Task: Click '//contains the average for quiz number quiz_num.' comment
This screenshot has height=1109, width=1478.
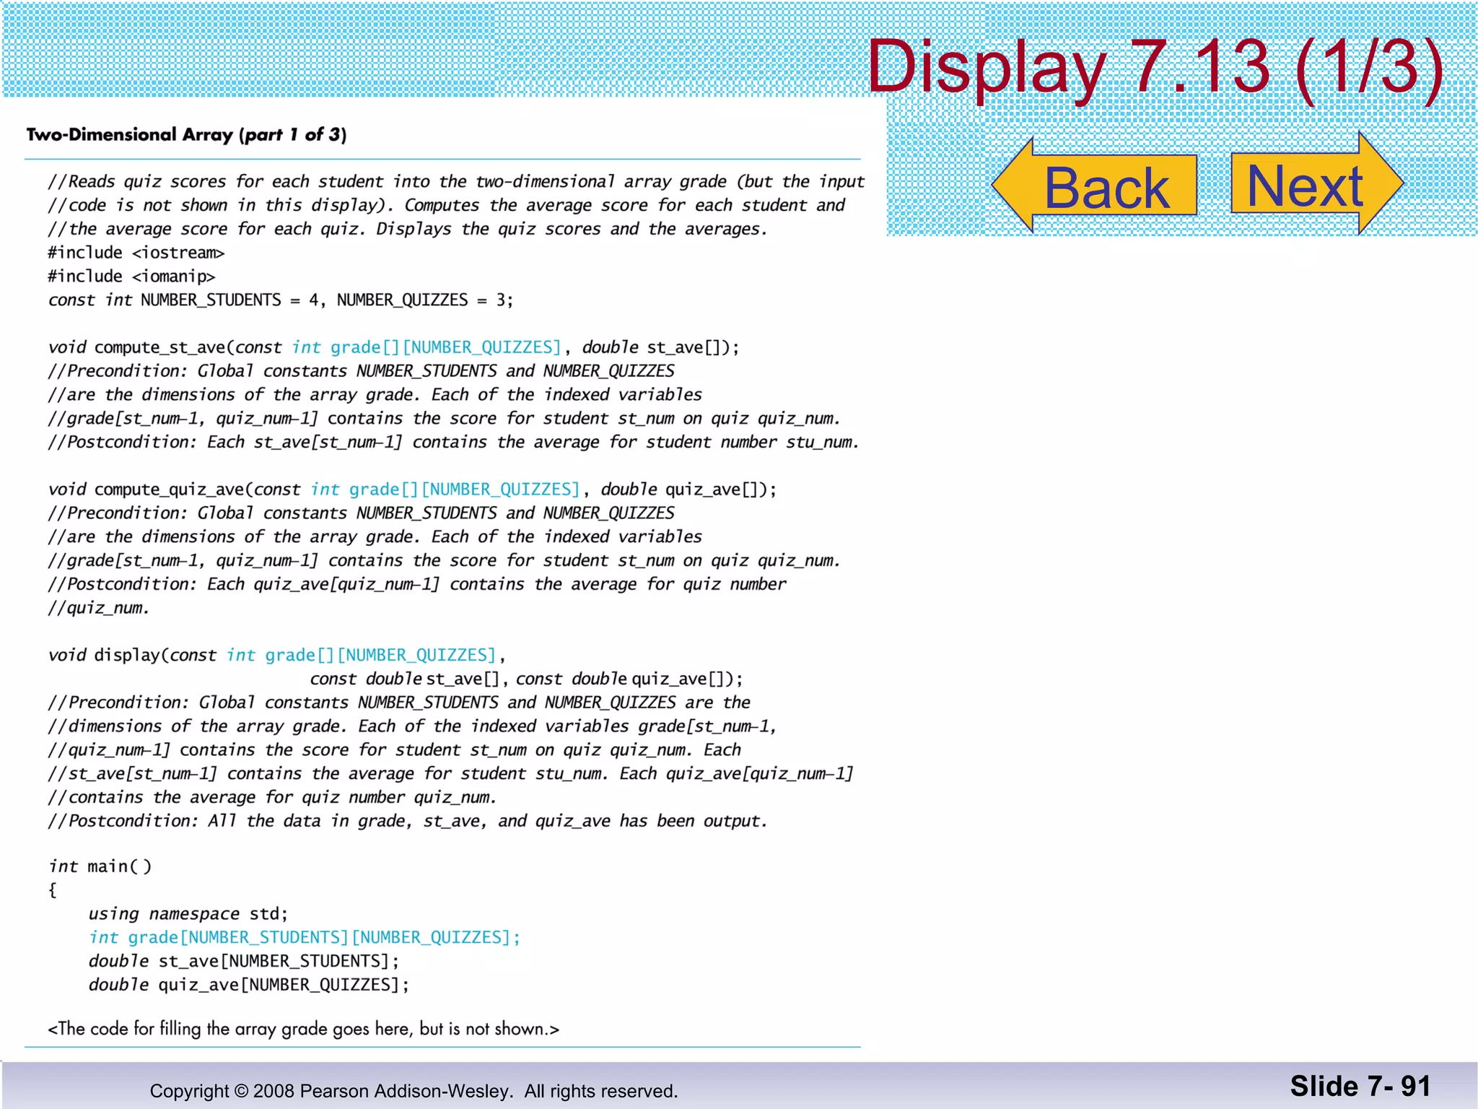Action: [272, 797]
